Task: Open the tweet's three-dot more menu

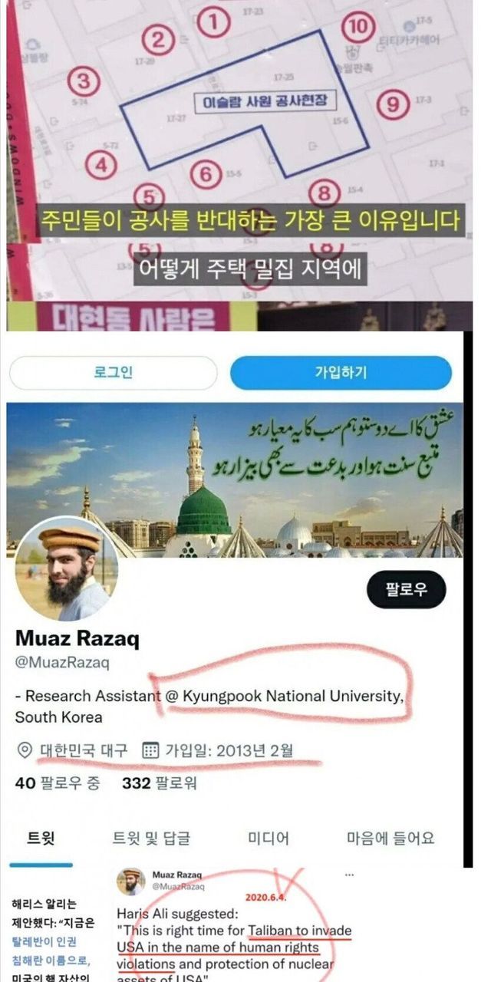Action: [x=349, y=875]
